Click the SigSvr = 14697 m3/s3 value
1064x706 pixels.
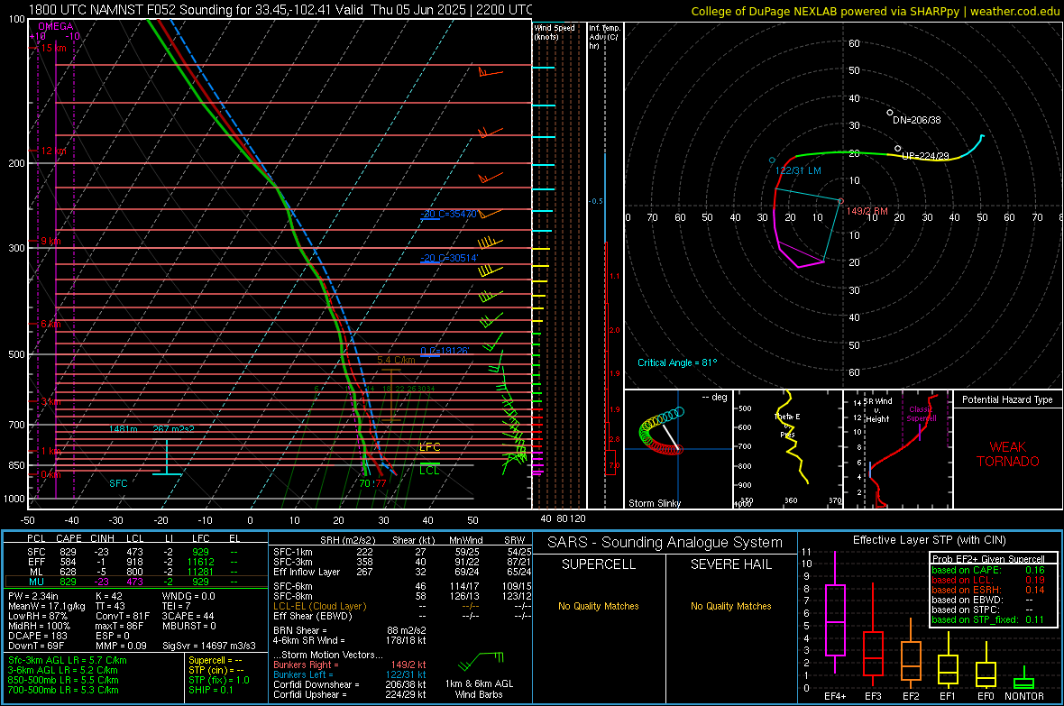pyautogui.click(x=209, y=646)
